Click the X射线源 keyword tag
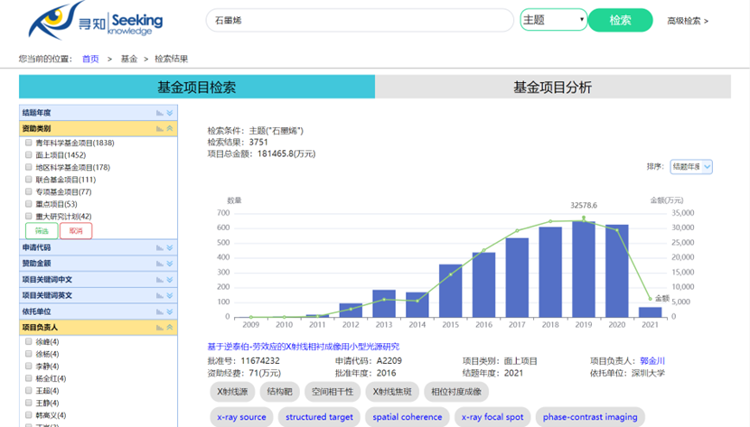The image size is (750, 427). coord(232,392)
